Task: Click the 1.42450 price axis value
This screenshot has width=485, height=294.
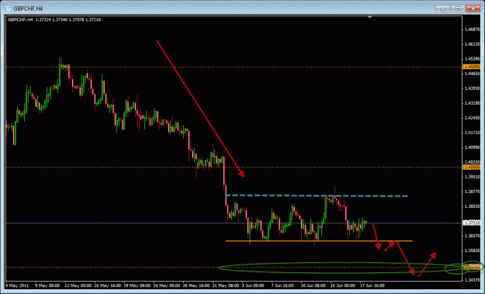Action: [x=473, y=118]
